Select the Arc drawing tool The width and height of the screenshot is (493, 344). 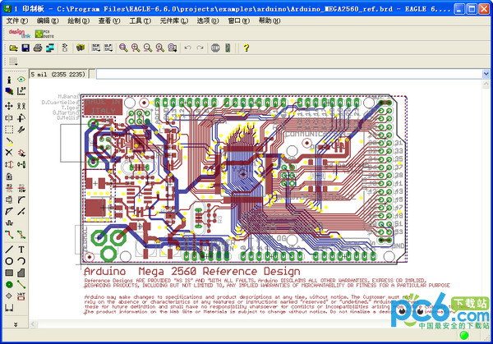click(21, 261)
